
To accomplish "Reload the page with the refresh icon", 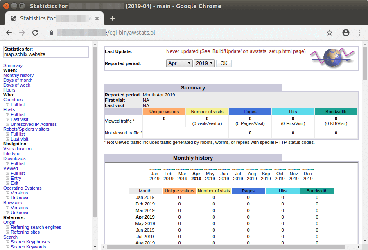I will [35, 33].
